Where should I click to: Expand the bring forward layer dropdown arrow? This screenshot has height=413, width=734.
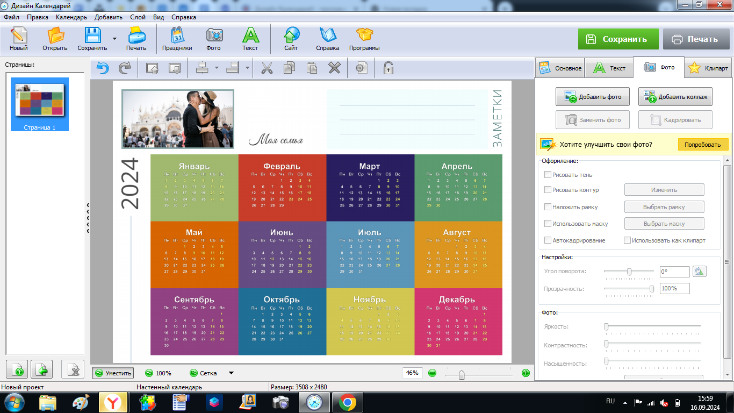(x=217, y=68)
